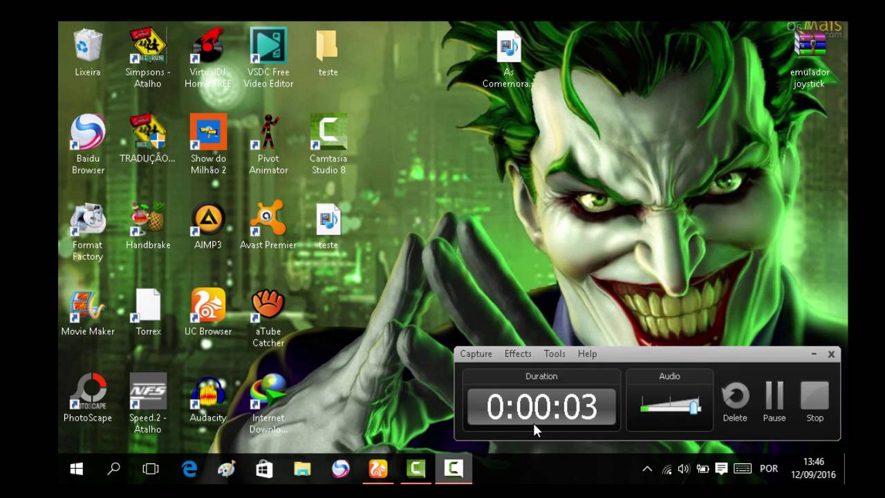Image resolution: width=885 pixels, height=498 pixels.
Task: Select the PhotoScape desktop shortcut
Action: click(x=88, y=398)
